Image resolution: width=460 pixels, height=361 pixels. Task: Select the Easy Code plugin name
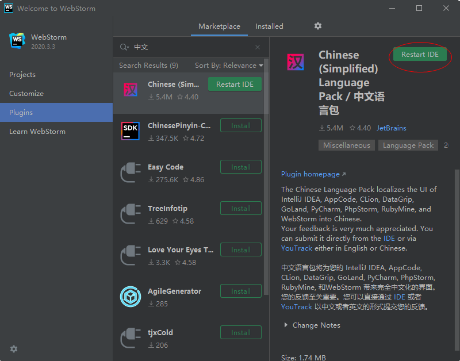(x=166, y=167)
